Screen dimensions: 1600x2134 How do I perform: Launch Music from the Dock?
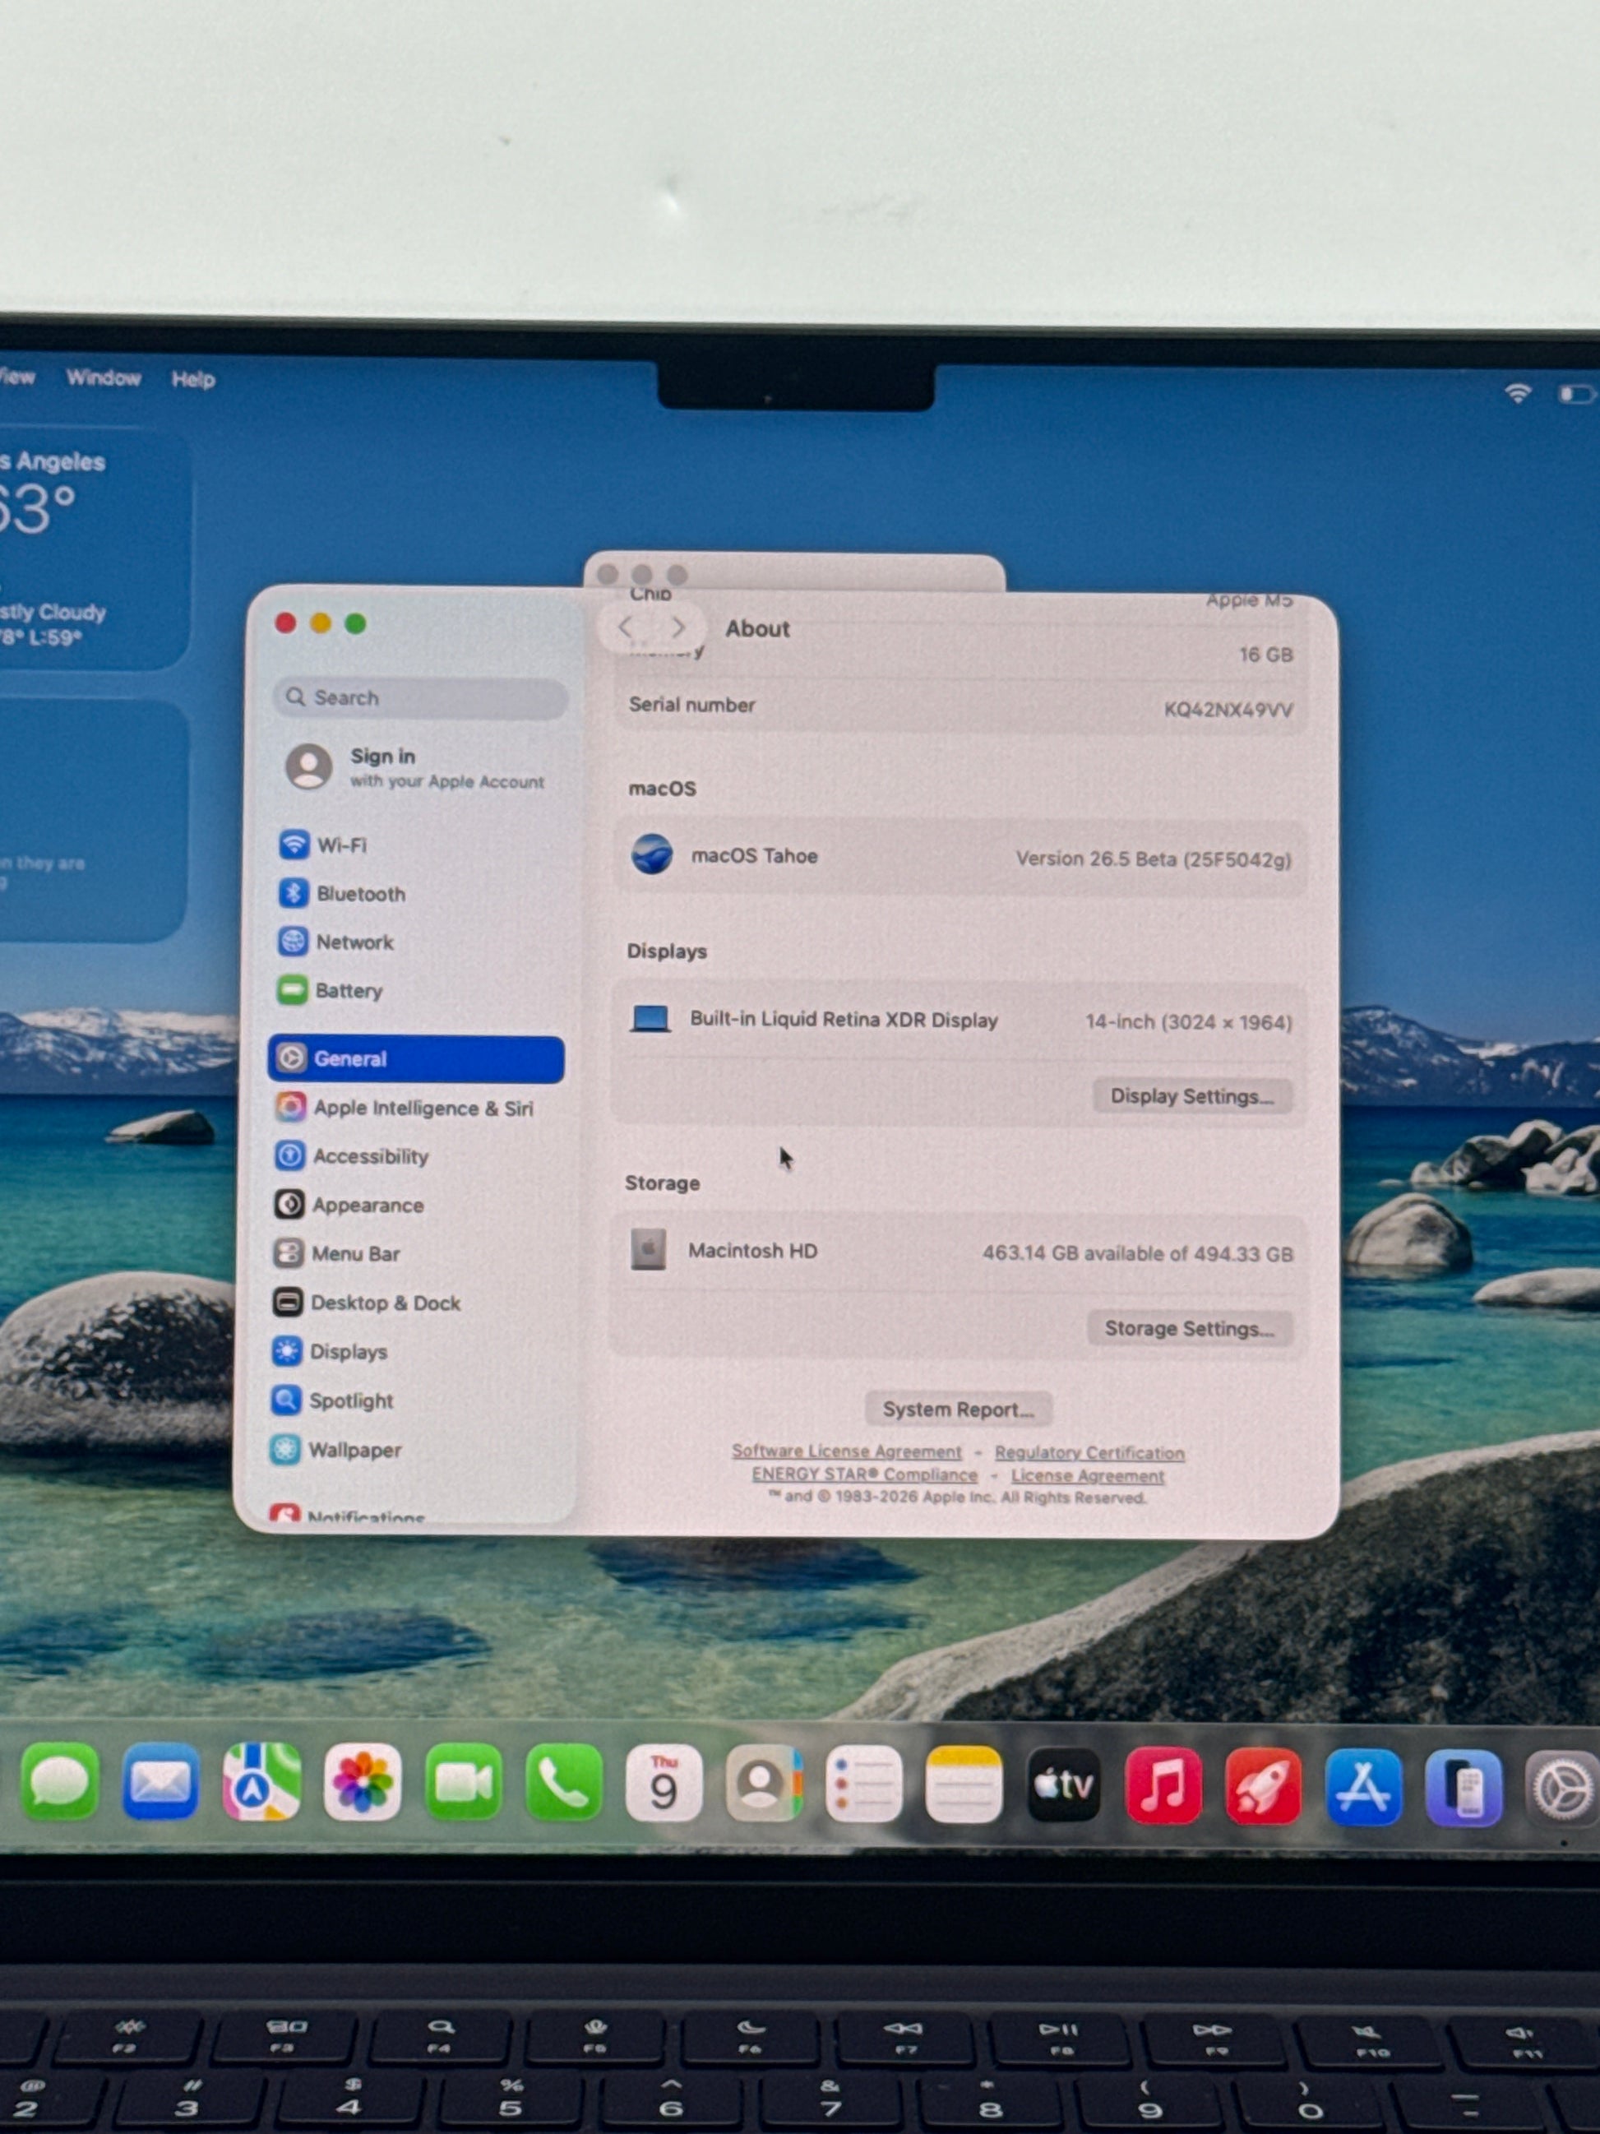point(1163,1785)
